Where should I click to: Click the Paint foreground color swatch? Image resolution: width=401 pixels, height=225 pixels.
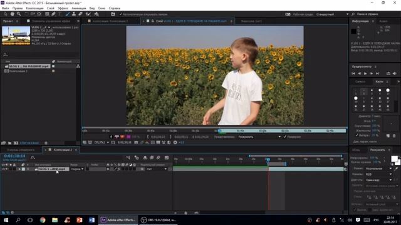[394, 159]
